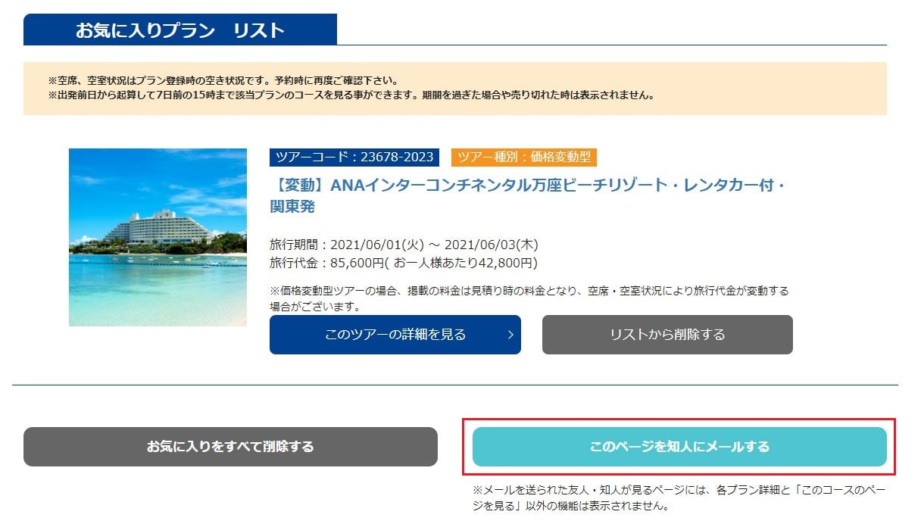Click the 旅行期間 label
This screenshot has height=524, width=921.
click(296, 245)
